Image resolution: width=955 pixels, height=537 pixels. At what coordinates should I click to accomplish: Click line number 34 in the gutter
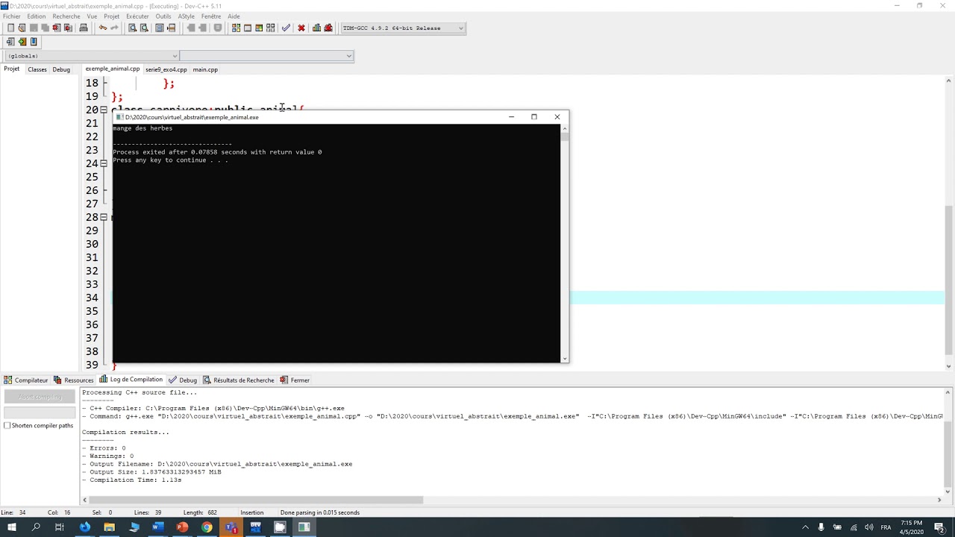92,298
